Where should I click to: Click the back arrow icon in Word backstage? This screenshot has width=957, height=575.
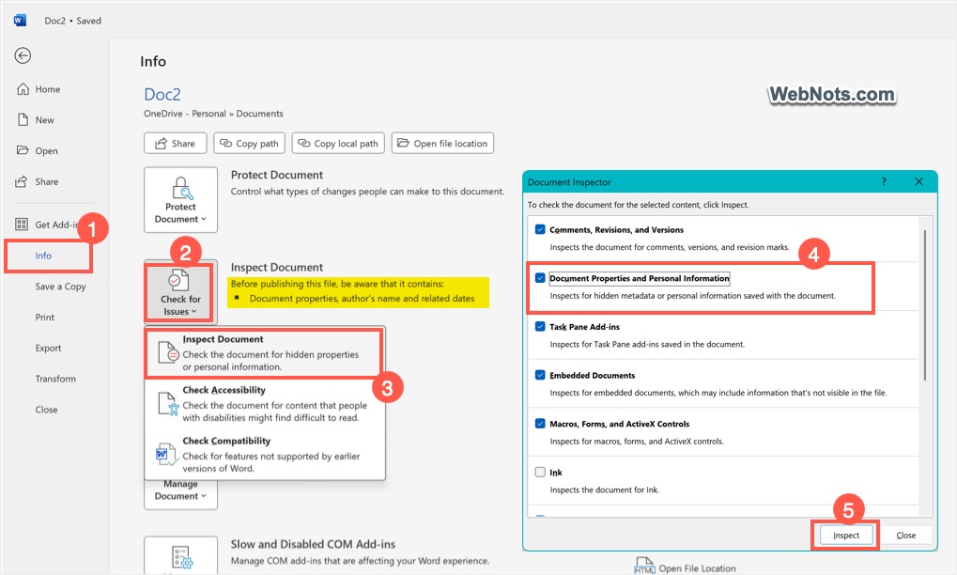pos(23,55)
